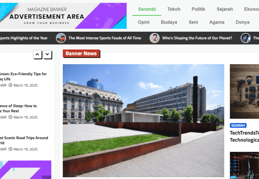Click clock icon beside Science of Sleep date
The image size is (259, 179).
tap(10, 117)
